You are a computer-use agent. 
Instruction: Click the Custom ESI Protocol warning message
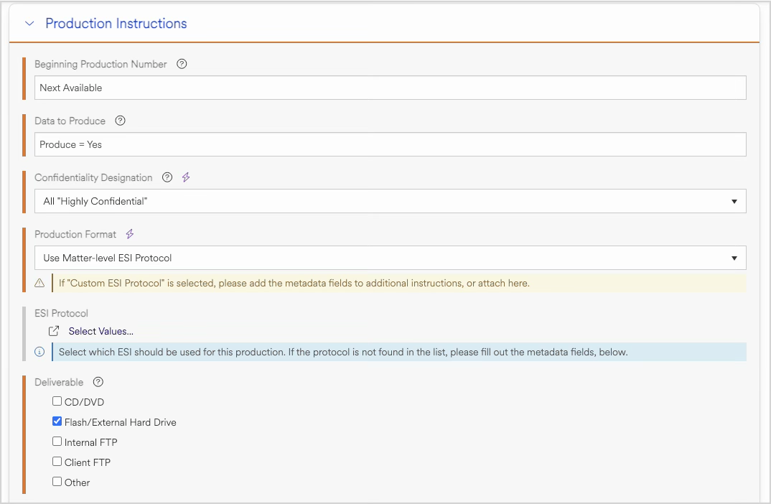pos(398,283)
